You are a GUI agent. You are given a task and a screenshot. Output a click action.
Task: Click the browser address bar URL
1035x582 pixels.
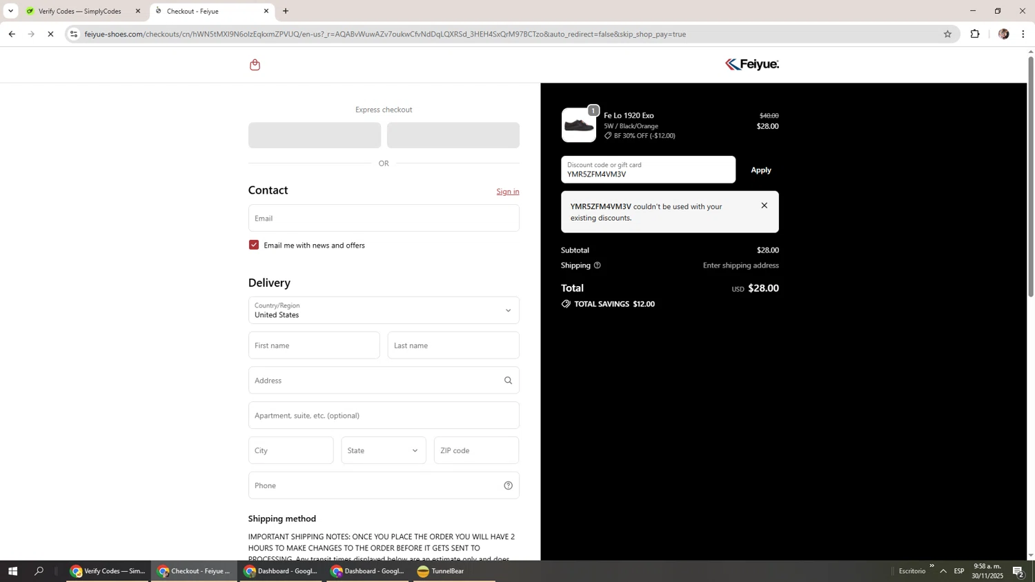385,34
